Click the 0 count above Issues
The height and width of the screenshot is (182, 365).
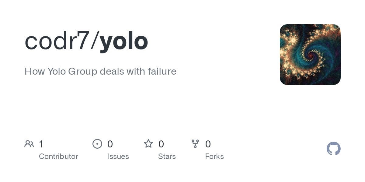(110, 144)
